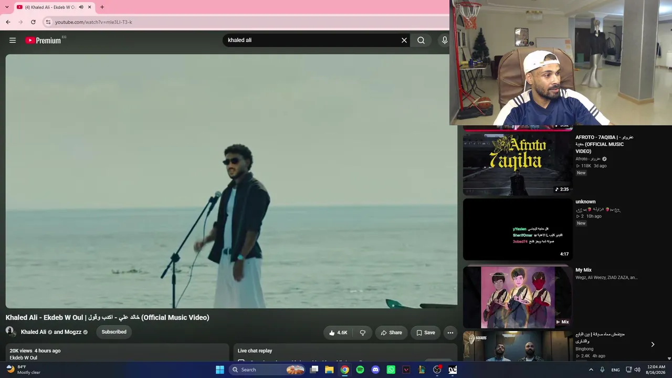This screenshot has width=672, height=378.
Task: Open the Windows Start menu
Action: pyautogui.click(x=220, y=370)
